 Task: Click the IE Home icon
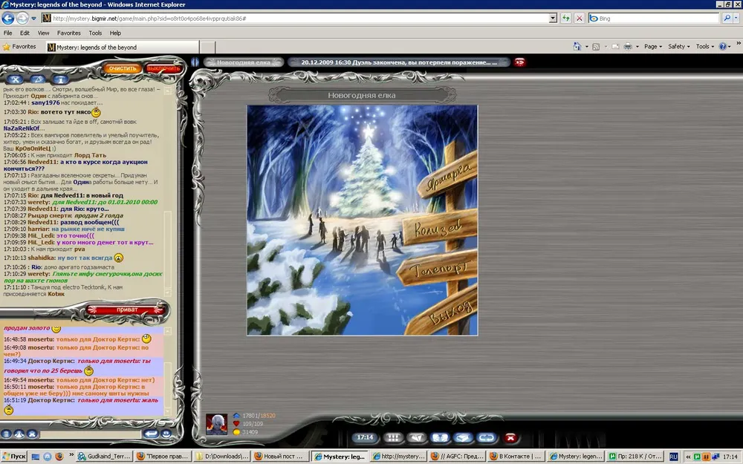pyautogui.click(x=577, y=46)
